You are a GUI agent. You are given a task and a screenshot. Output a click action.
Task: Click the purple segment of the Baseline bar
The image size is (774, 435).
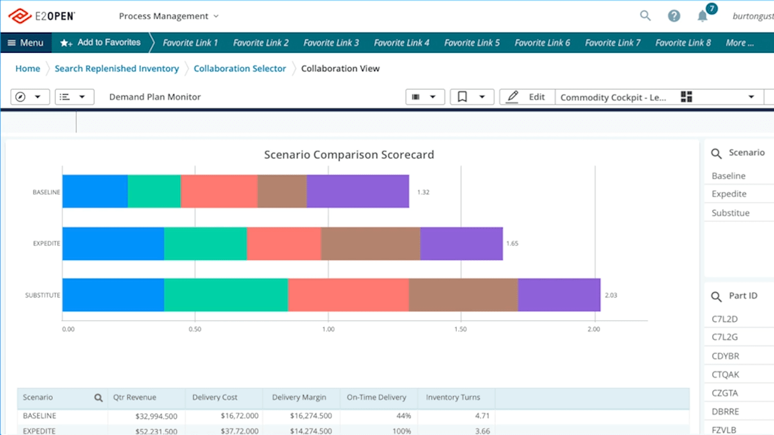(x=357, y=192)
